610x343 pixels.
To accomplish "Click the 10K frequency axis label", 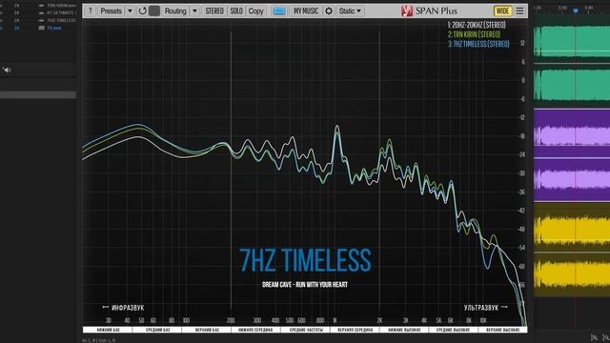I will point(483,320).
